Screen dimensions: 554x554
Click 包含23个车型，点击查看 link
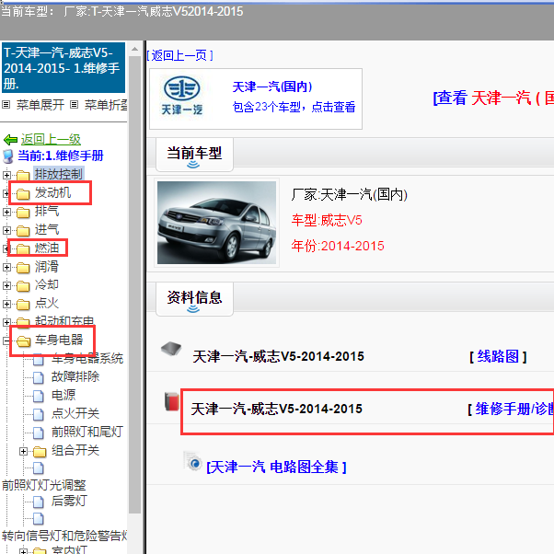294,107
